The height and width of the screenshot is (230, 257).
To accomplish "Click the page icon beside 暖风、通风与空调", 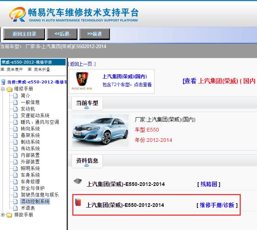I will 15,122.
